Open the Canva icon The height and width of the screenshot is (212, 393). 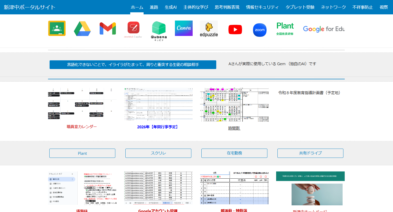click(184, 28)
